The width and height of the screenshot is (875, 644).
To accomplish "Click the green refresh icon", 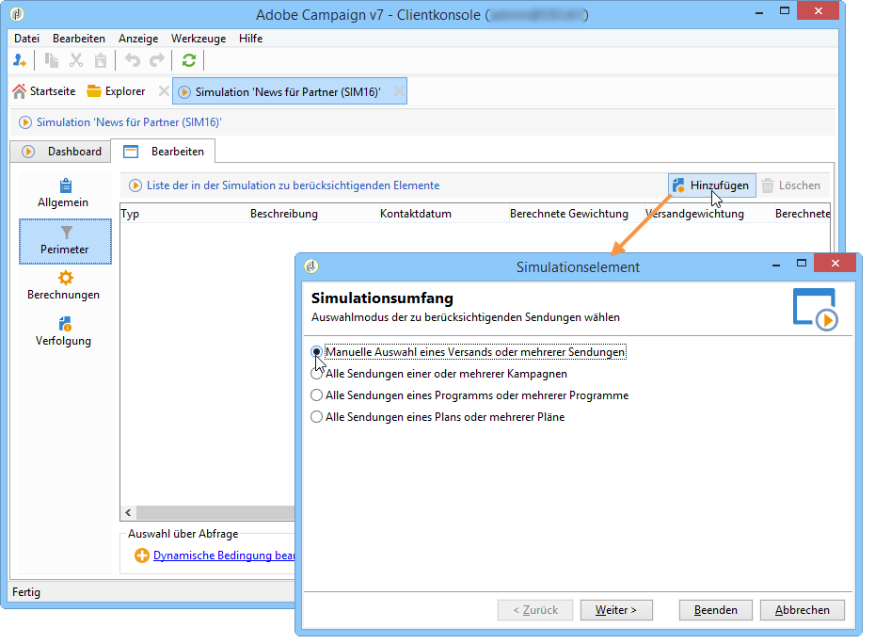I will pos(189,60).
